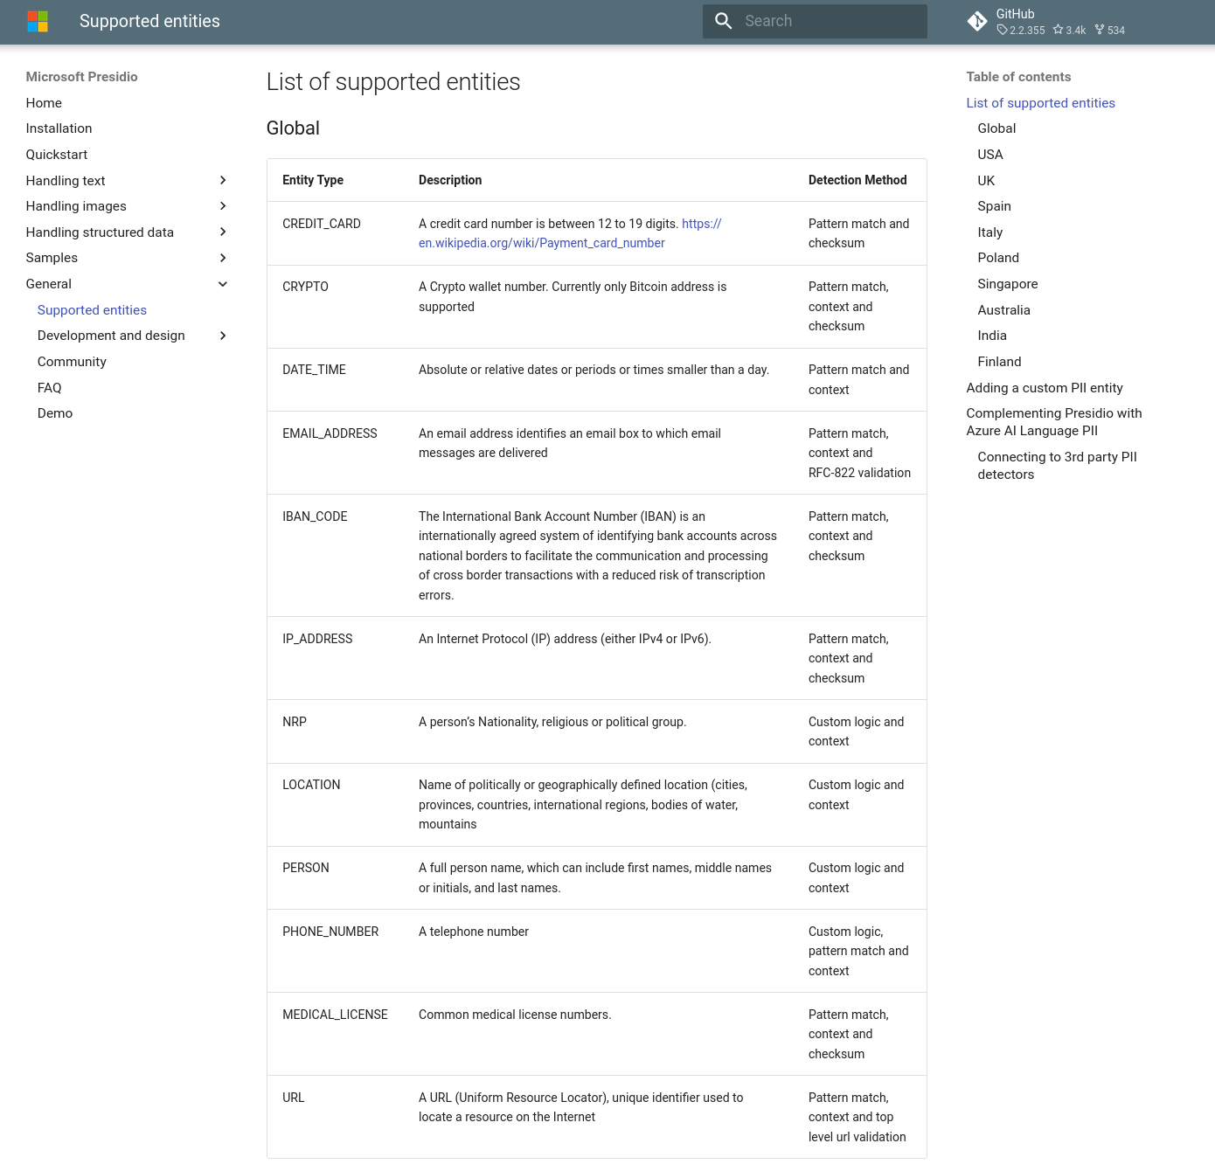Image resolution: width=1215 pixels, height=1171 pixels.
Task: Jump to Adding a custom PII entity
Action: pyautogui.click(x=1045, y=388)
